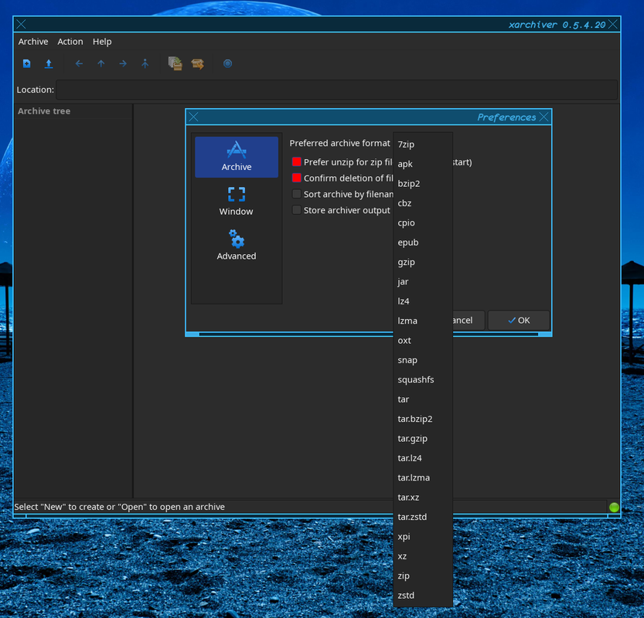Select tar.lzma format option
The width and height of the screenshot is (644, 618).
click(423, 478)
